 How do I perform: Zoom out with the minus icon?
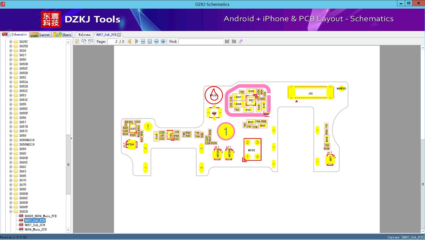156,41
